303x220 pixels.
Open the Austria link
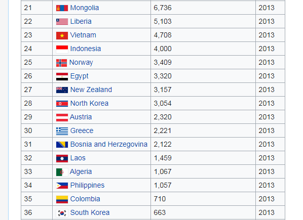pos(81,117)
